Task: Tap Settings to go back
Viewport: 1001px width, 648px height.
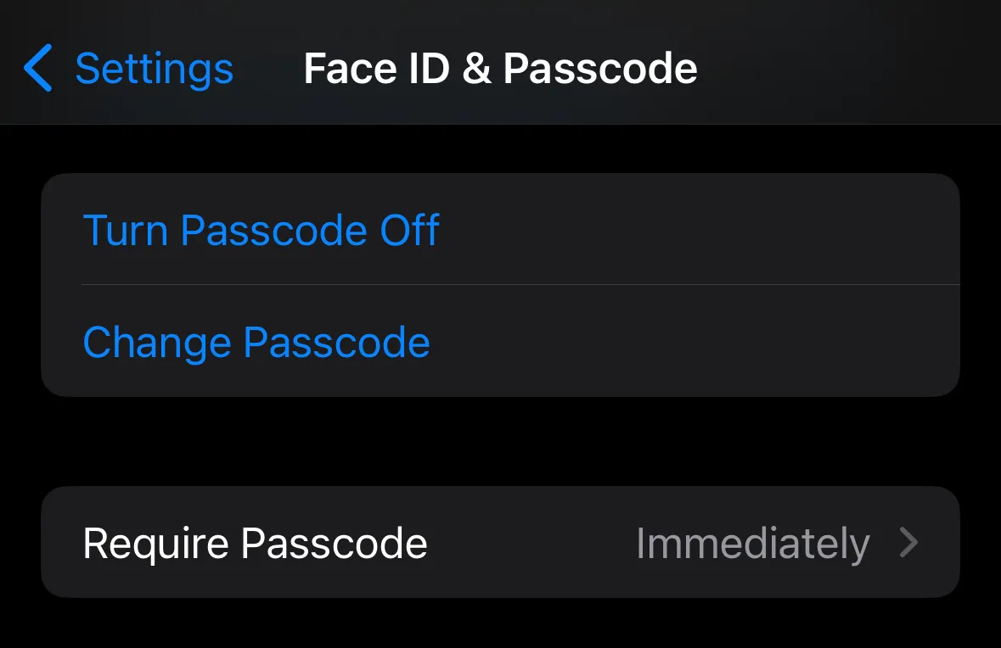Action: coord(155,68)
